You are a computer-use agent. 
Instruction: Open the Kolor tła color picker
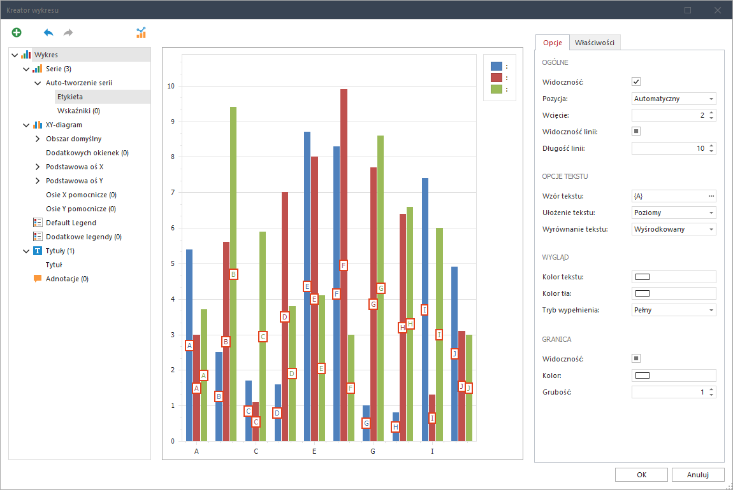pos(674,293)
